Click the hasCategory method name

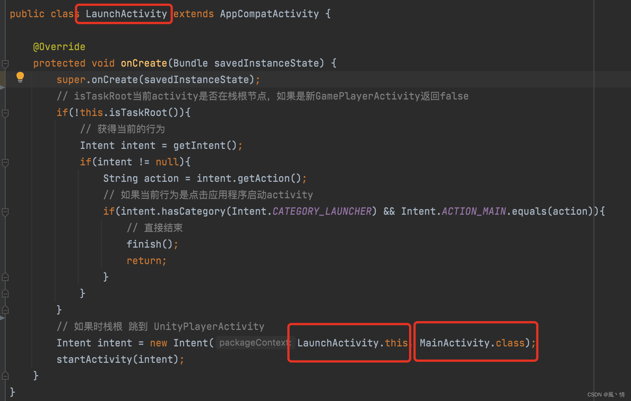coord(193,211)
